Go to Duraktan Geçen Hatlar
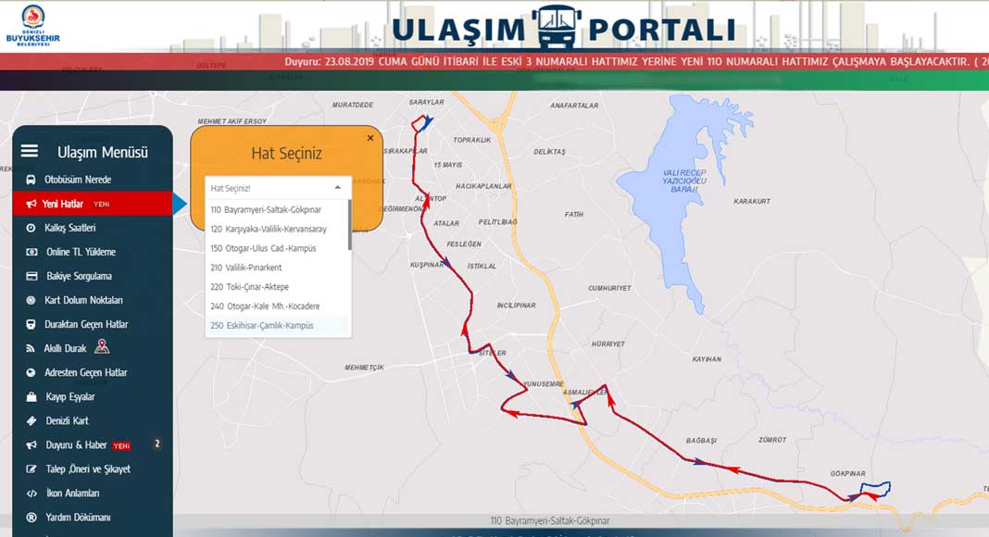Viewport: 989px width, 537px height. tap(86, 324)
